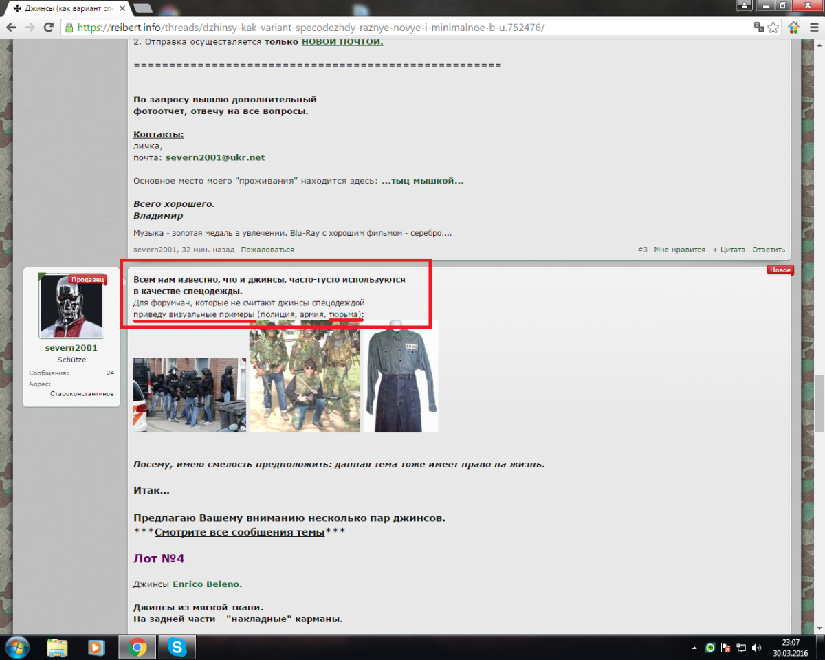This screenshot has height=660, width=825.
Task: Launch the media player taskbar icon
Action: pyautogui.click(x=97, y=647)
